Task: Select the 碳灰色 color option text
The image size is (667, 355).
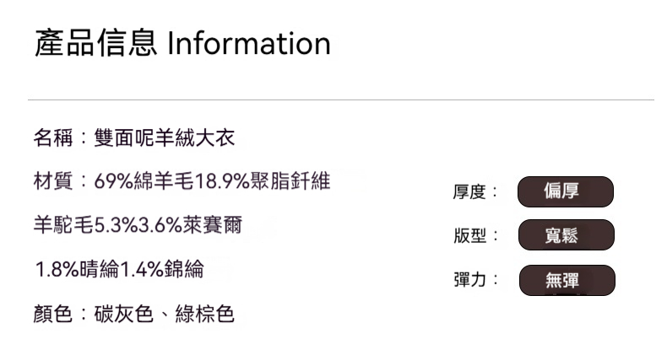Action: click(x=124, y=315)
